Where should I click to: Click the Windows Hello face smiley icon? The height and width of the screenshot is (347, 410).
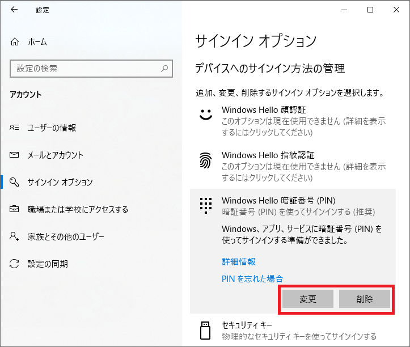point(206,115)
